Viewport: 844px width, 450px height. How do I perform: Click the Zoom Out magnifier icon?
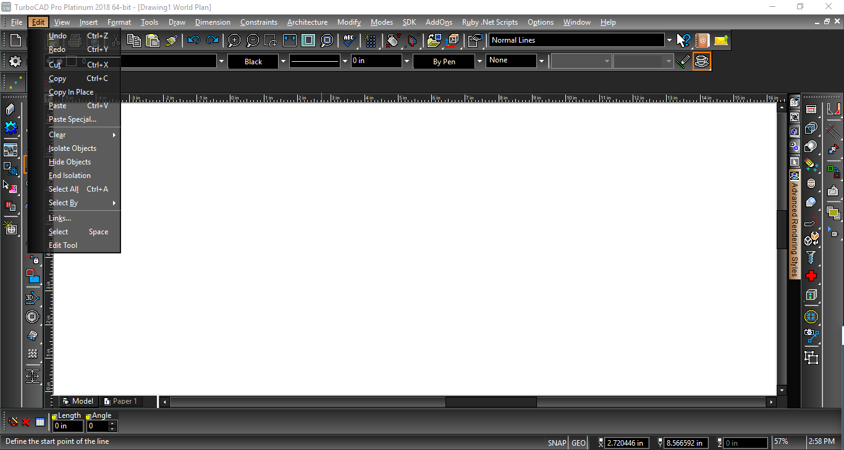coord(253,40)
